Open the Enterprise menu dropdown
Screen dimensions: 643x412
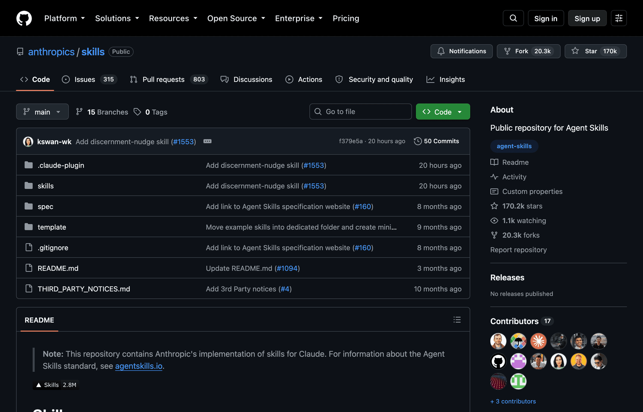click(x=299, y=18)
